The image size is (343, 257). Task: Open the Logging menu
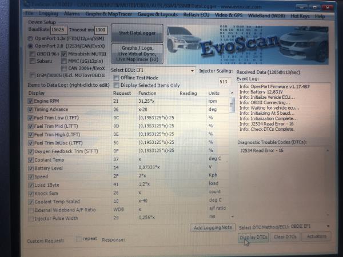point(49,14)
